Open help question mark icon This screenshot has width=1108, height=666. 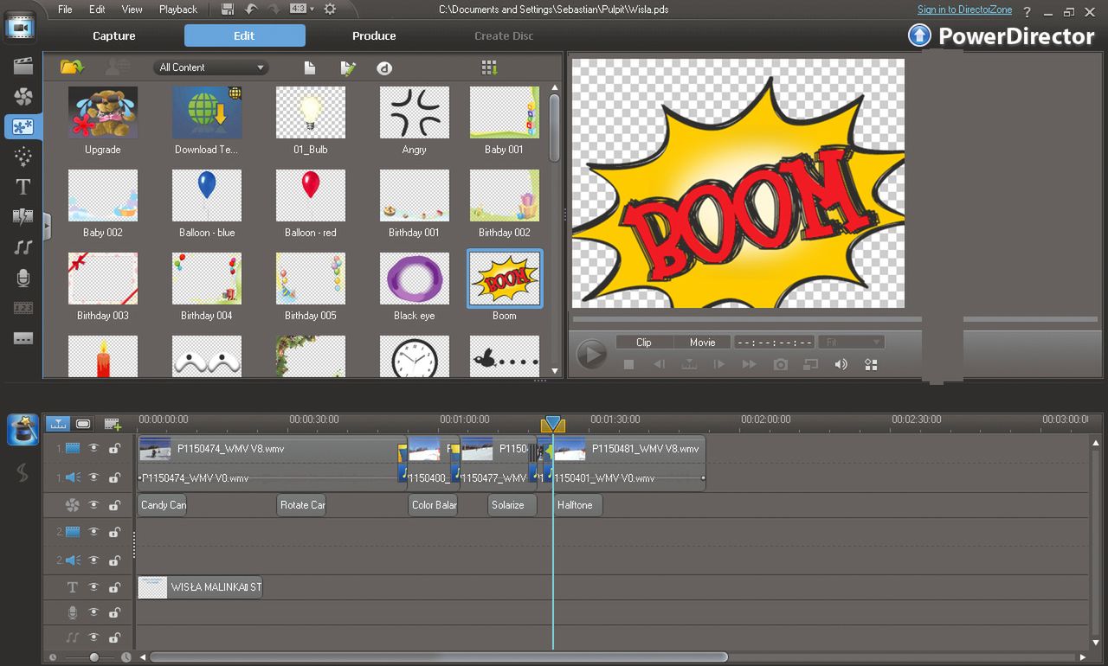pos(1027,10)
